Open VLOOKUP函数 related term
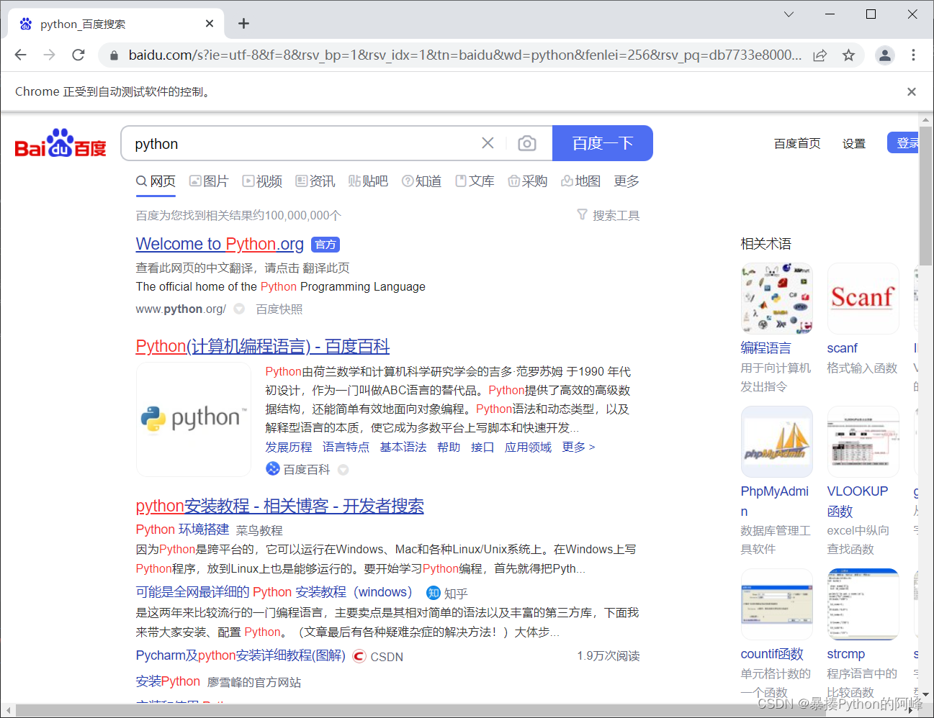This screenshot has width=934, height=718. [858, 501]
